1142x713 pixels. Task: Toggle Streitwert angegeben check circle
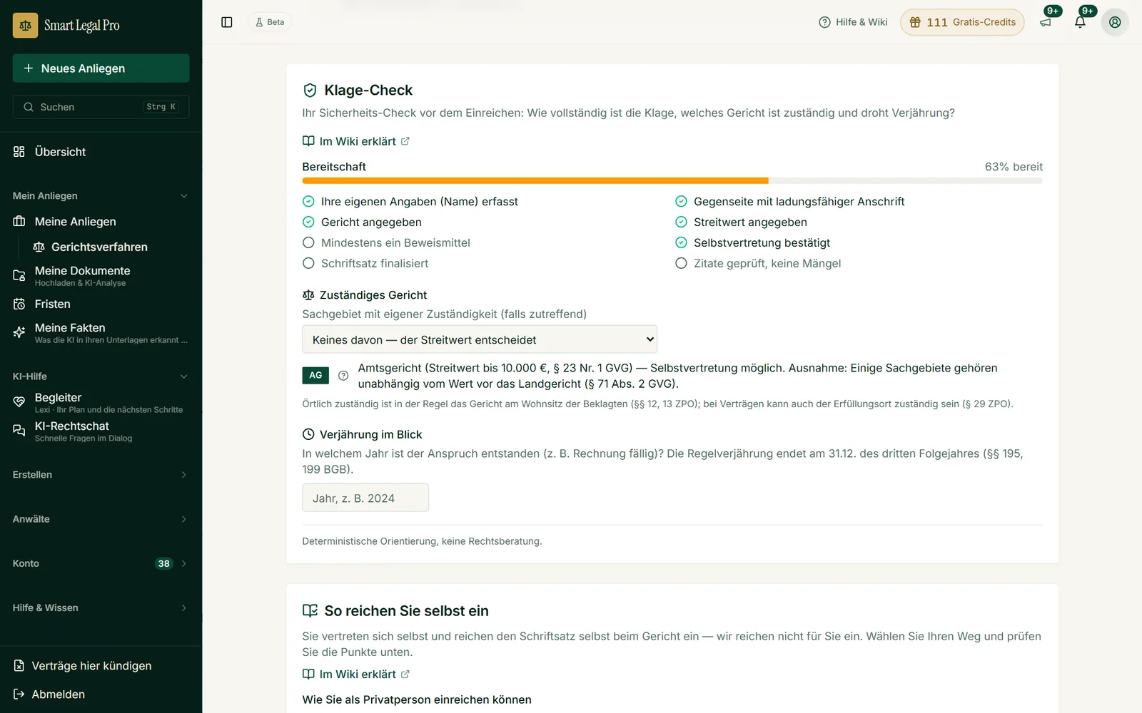point(681,222)
